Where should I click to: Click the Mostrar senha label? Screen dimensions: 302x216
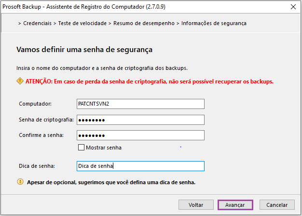104,148
